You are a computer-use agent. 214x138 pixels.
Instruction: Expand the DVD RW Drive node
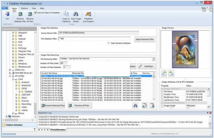[x=10, y=73]
